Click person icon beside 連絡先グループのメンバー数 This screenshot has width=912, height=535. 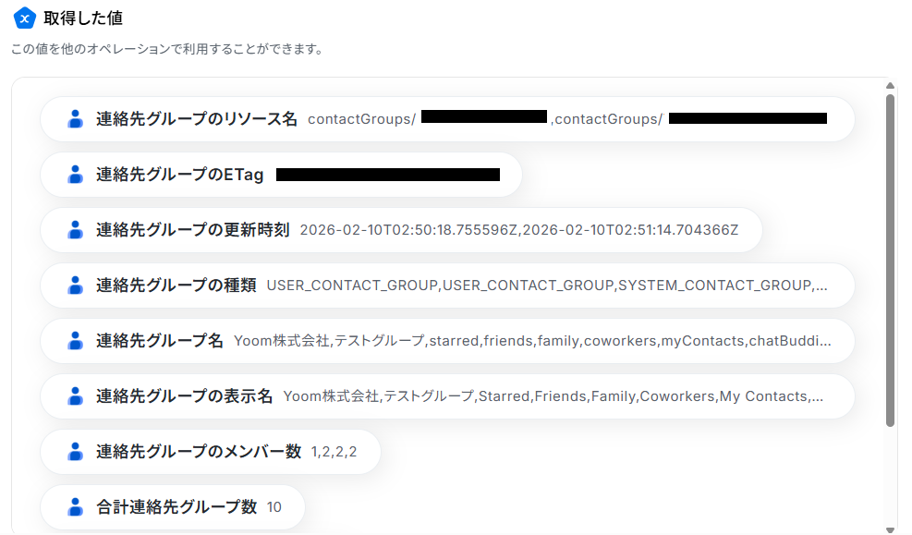[x=76, y=452]
